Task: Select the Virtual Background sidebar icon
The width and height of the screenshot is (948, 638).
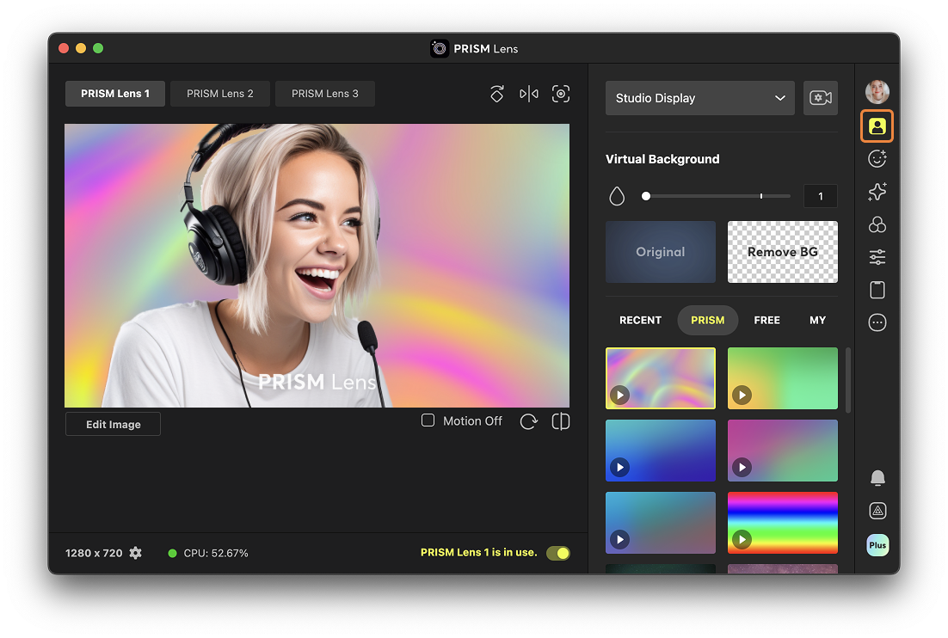Action: (x=877, y=126)
